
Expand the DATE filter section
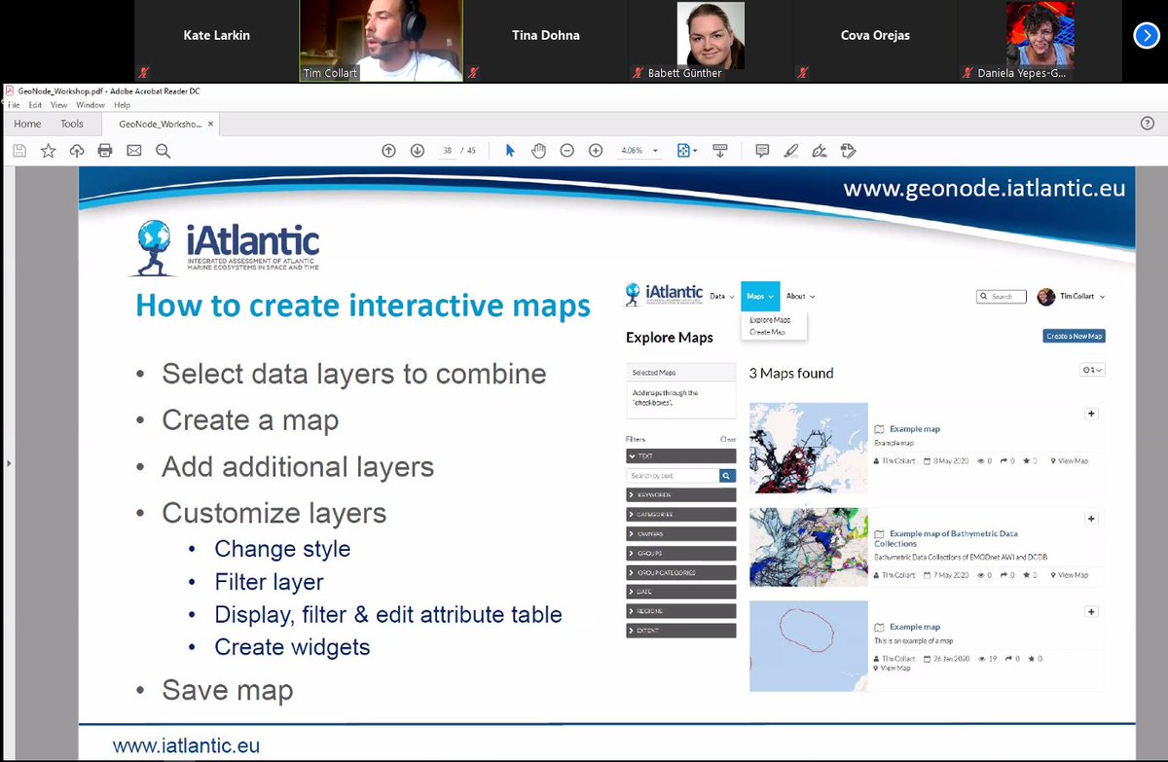681,592
